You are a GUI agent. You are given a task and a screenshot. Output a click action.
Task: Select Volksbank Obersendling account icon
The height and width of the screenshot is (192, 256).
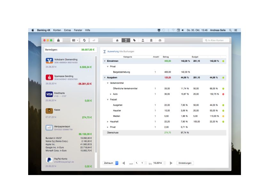point(49,61)
